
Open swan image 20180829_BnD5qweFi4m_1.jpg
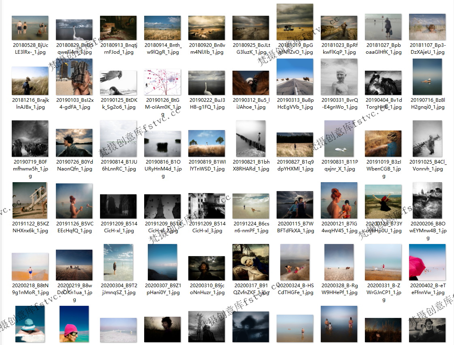(74, 29)
